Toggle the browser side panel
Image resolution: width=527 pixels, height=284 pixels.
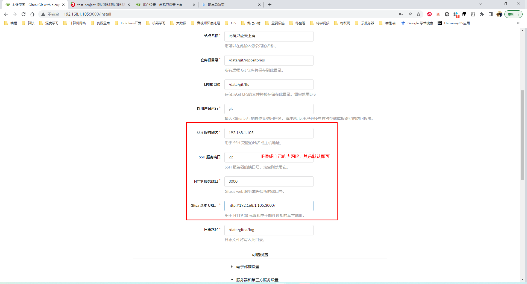point(491,14)
